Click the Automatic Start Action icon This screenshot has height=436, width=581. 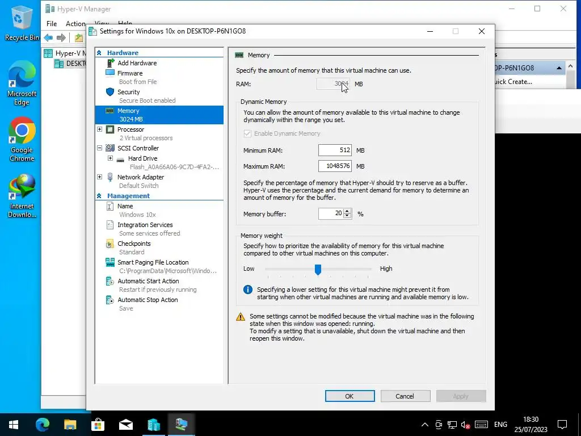[x=110, y=281]
